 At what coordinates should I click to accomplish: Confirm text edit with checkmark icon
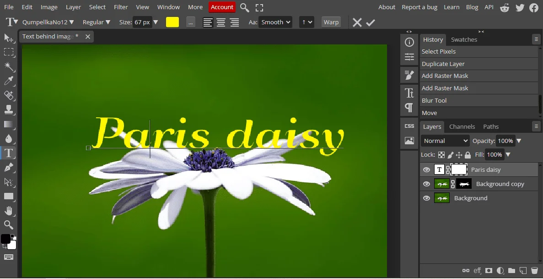pos(371,22)
